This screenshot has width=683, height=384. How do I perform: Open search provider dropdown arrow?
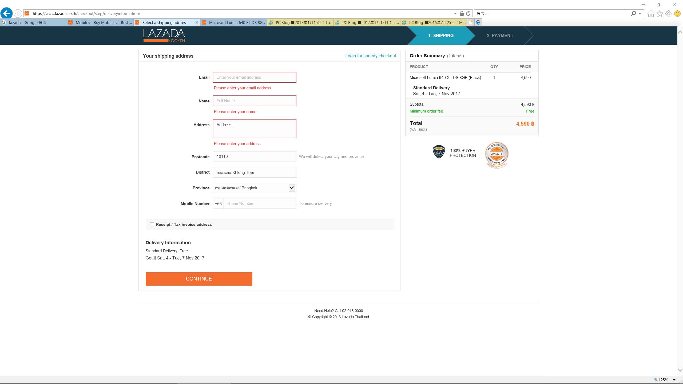(640, 14)
